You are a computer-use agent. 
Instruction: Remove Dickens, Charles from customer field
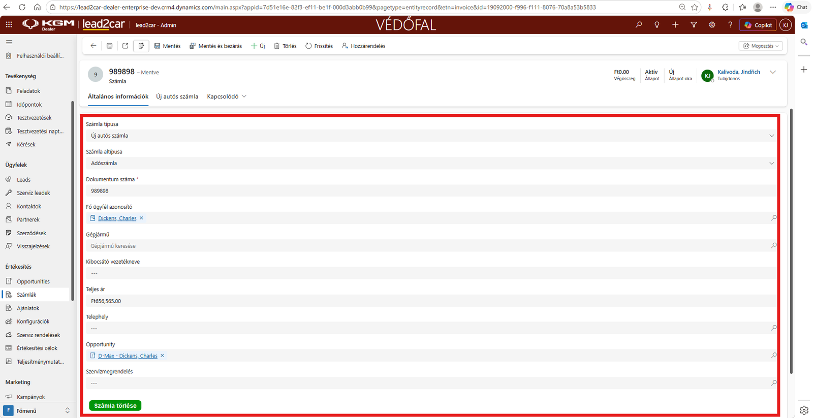(142, 218)
